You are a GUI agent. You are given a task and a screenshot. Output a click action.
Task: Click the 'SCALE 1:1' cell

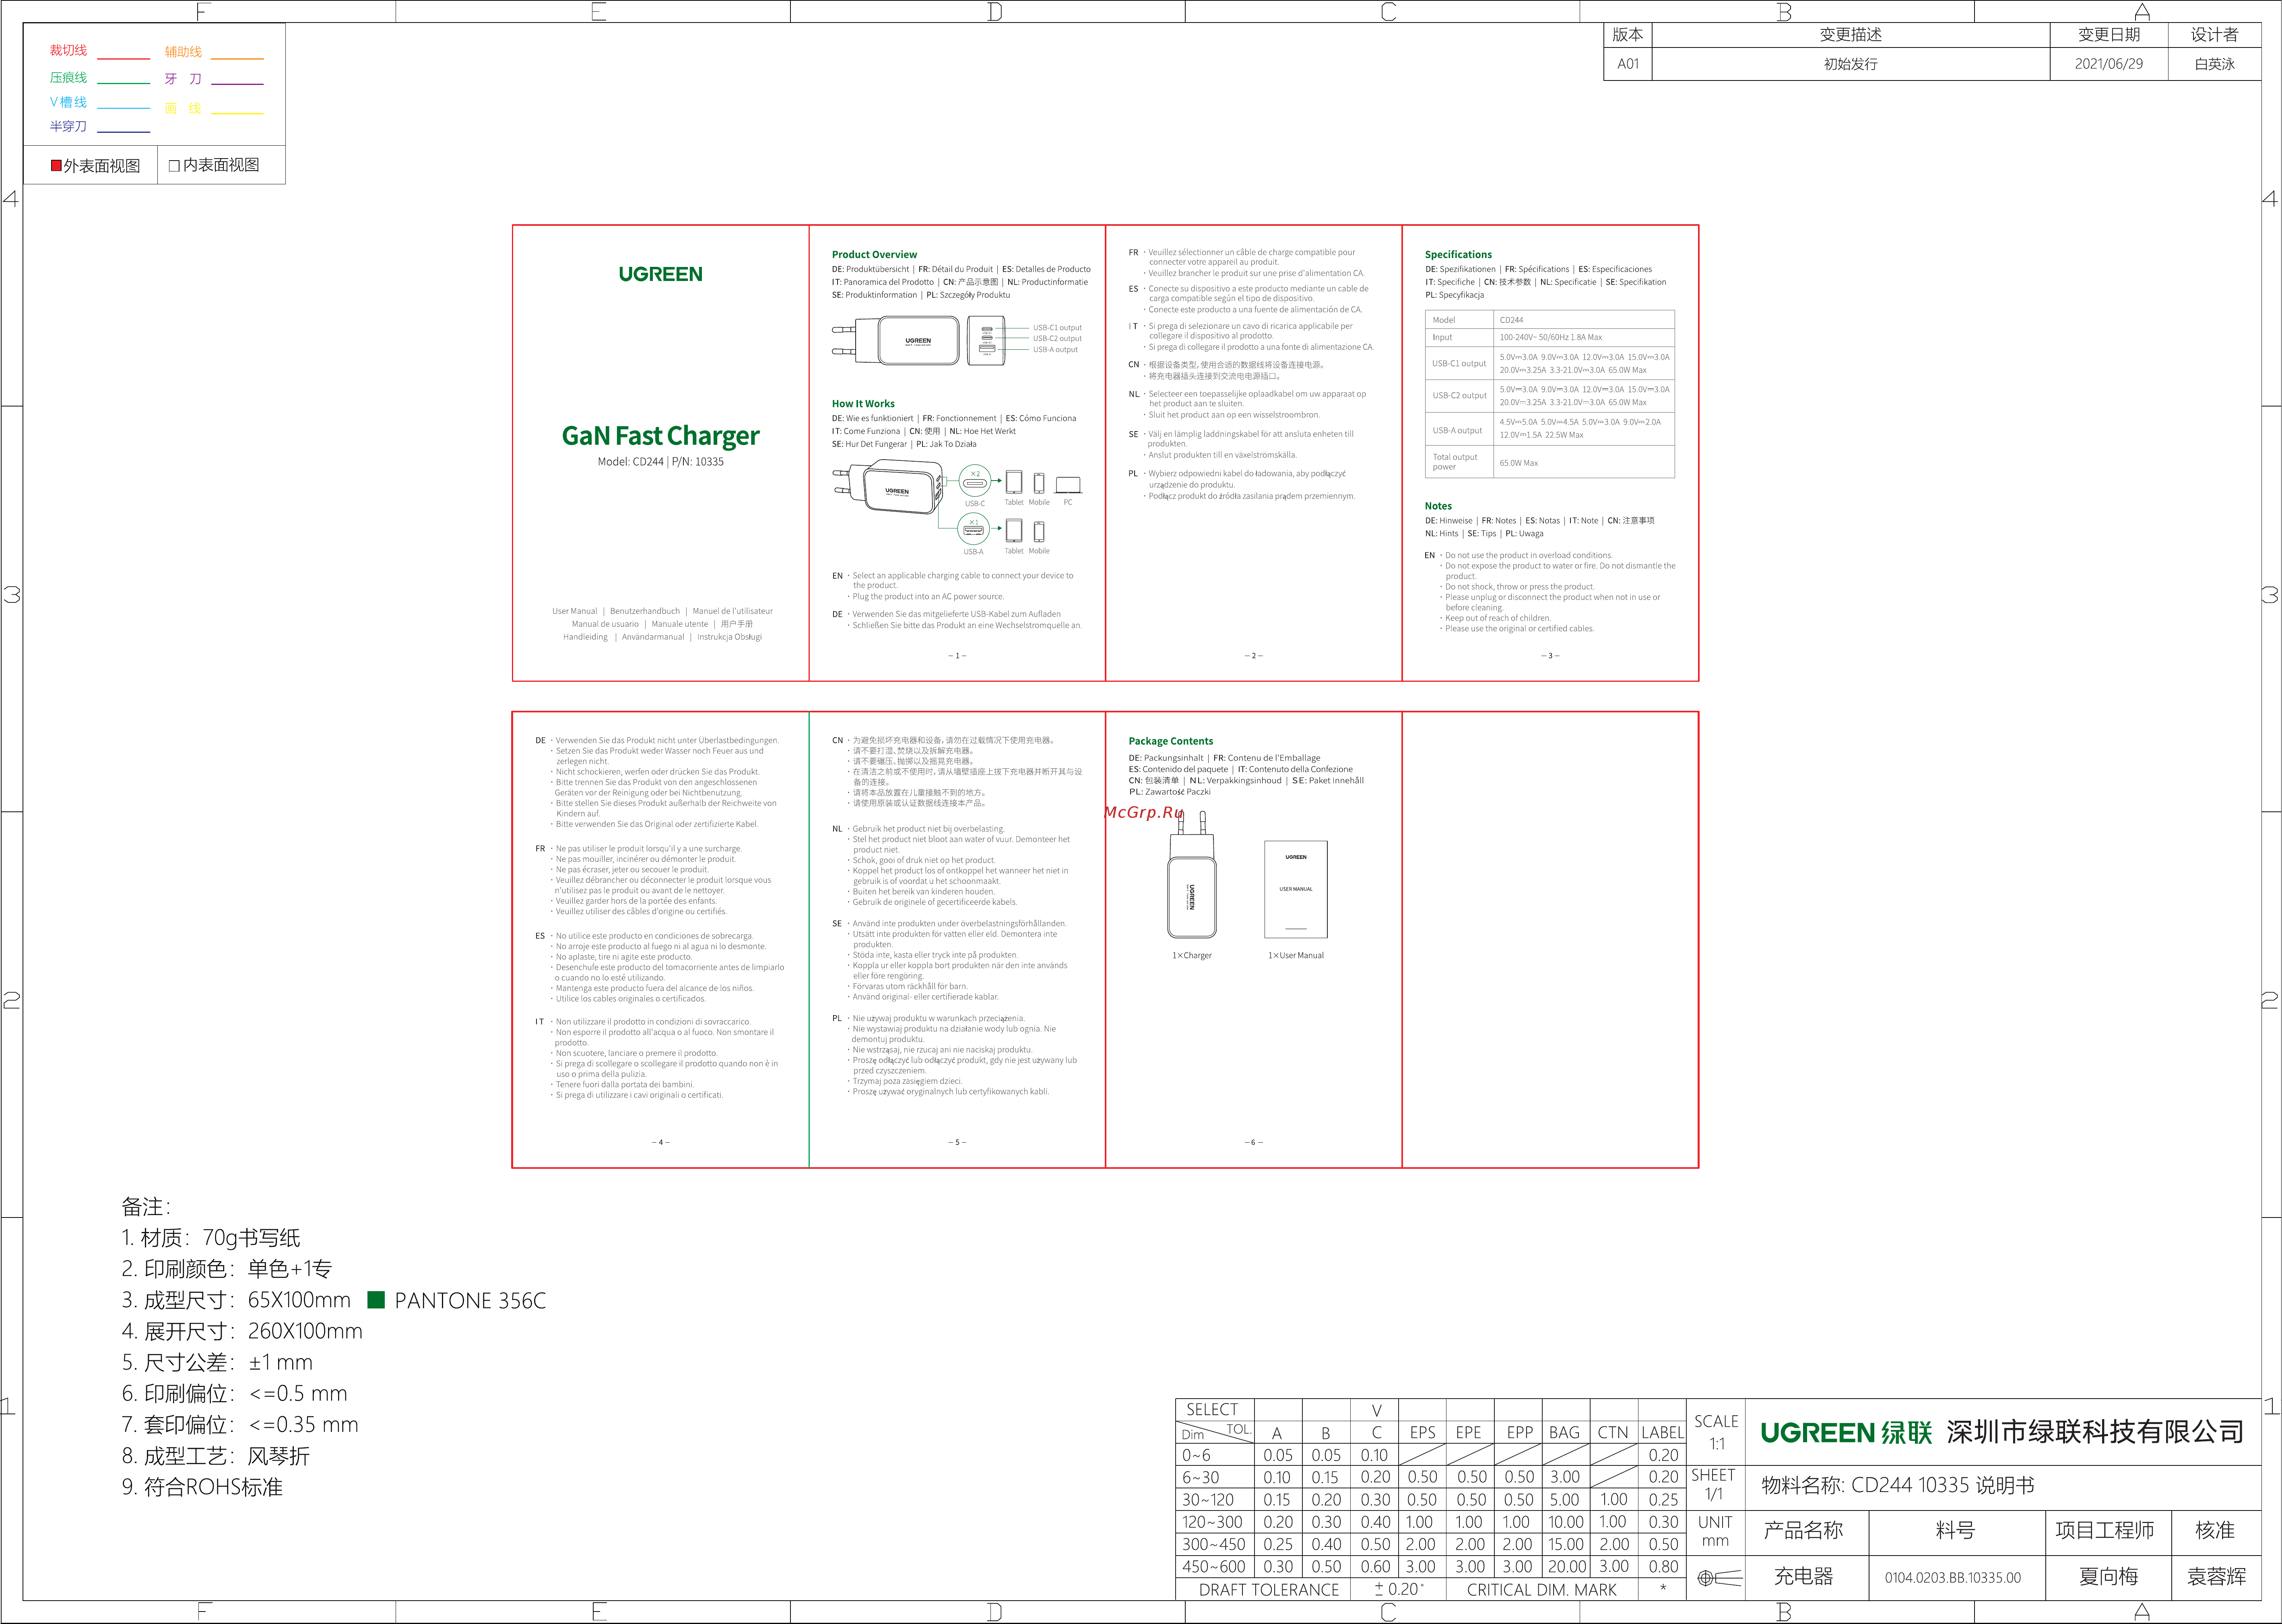[1716, 1432]
